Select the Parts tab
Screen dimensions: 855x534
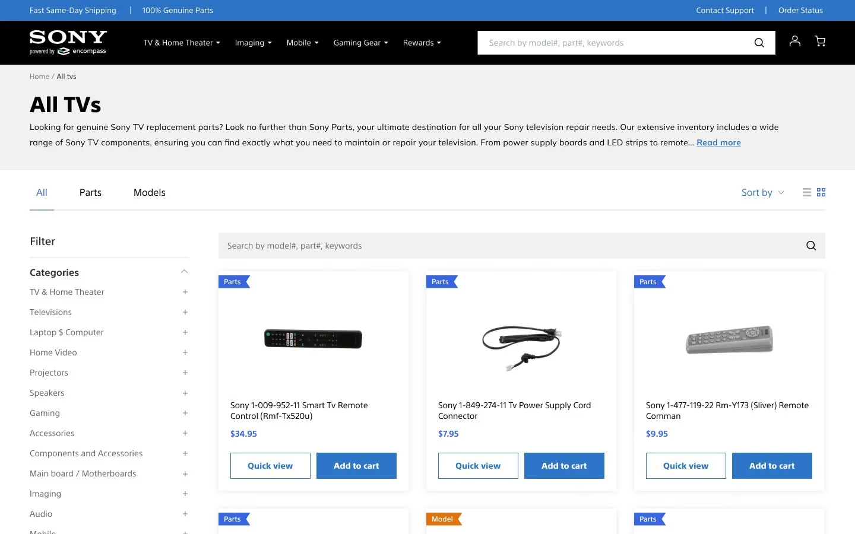(x=90, y=192)
